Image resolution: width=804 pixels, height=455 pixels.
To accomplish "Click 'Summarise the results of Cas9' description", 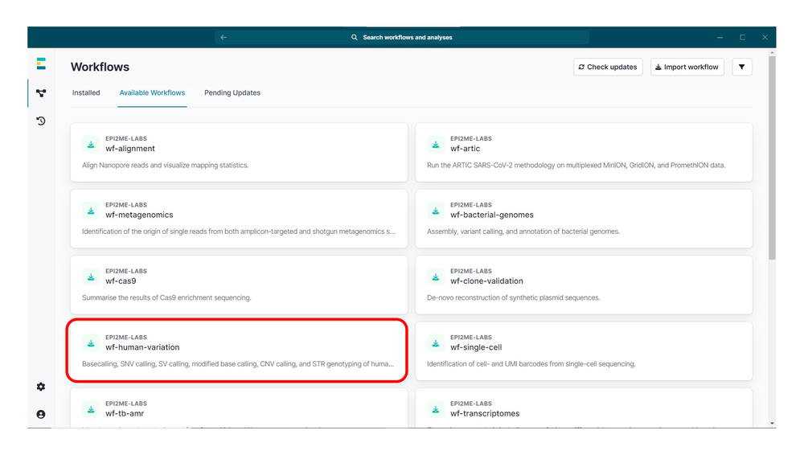I will tap(166, 297).
